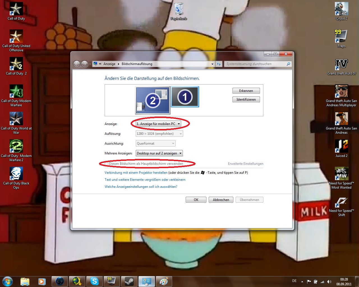Open Steam from the taskbar
359x287 pixels.
tap(129, 281)
